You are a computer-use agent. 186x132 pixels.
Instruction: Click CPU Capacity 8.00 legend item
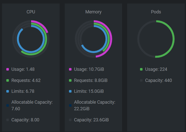pos(23,120)
